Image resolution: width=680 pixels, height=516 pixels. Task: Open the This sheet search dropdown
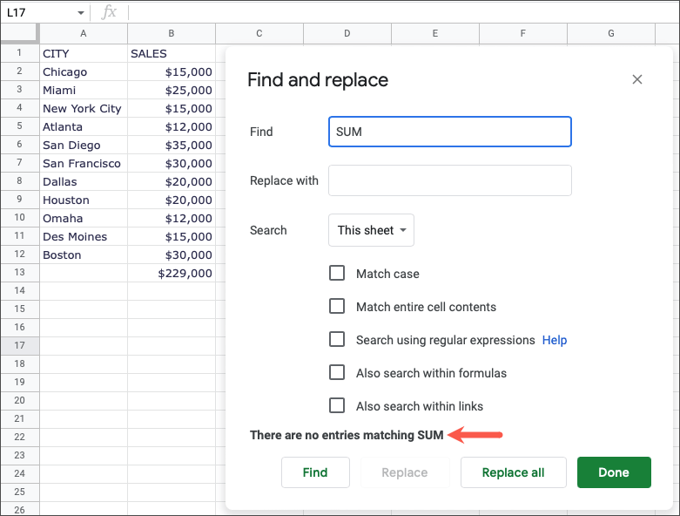371,230
